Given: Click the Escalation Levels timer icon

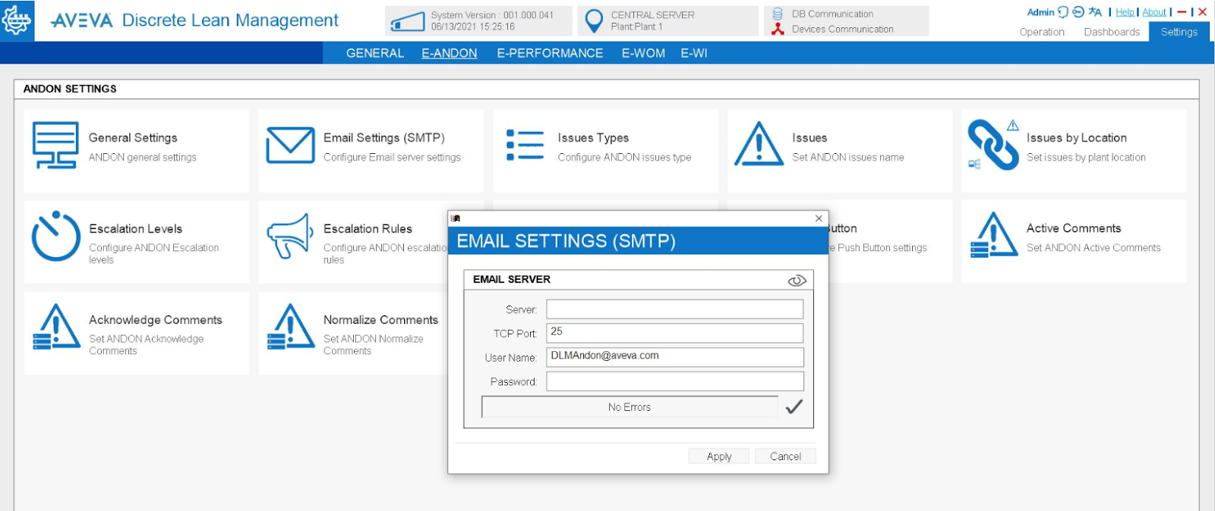Looking at the screenshot, I should pyautogui.click(x=55, y=237).
